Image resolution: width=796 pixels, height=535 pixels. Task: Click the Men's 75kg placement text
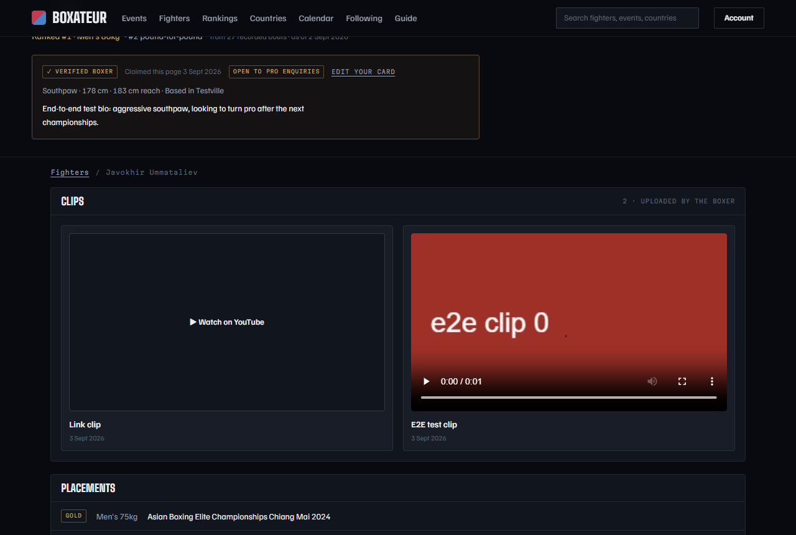coord(117,517)
